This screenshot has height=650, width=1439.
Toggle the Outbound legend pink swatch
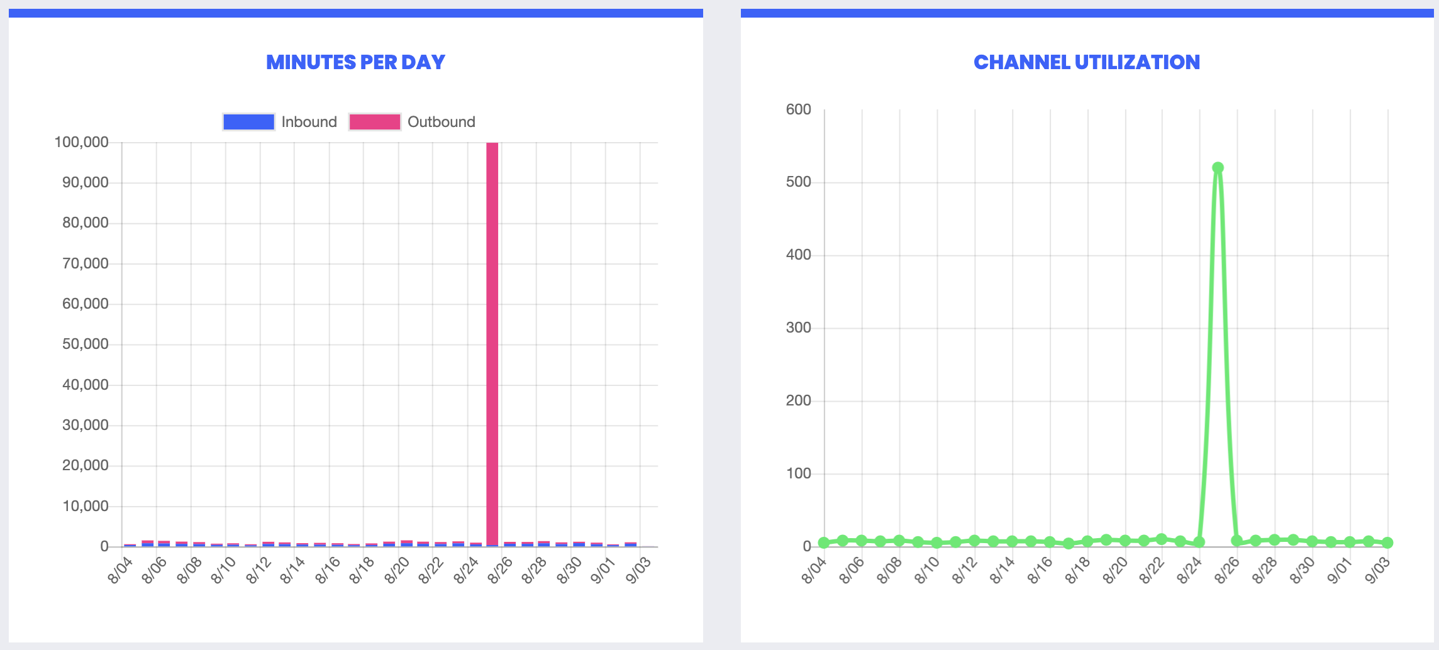tap(375, 122)
